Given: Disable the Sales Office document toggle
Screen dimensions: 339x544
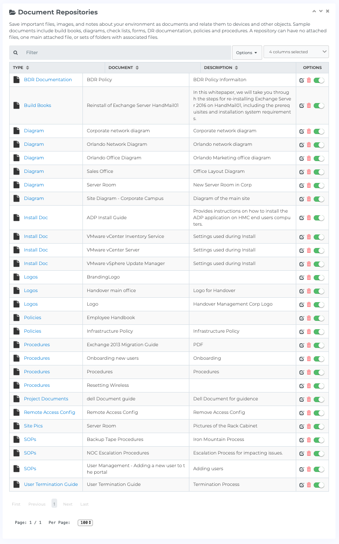Looking at the screenshot, I should [319, 172].
